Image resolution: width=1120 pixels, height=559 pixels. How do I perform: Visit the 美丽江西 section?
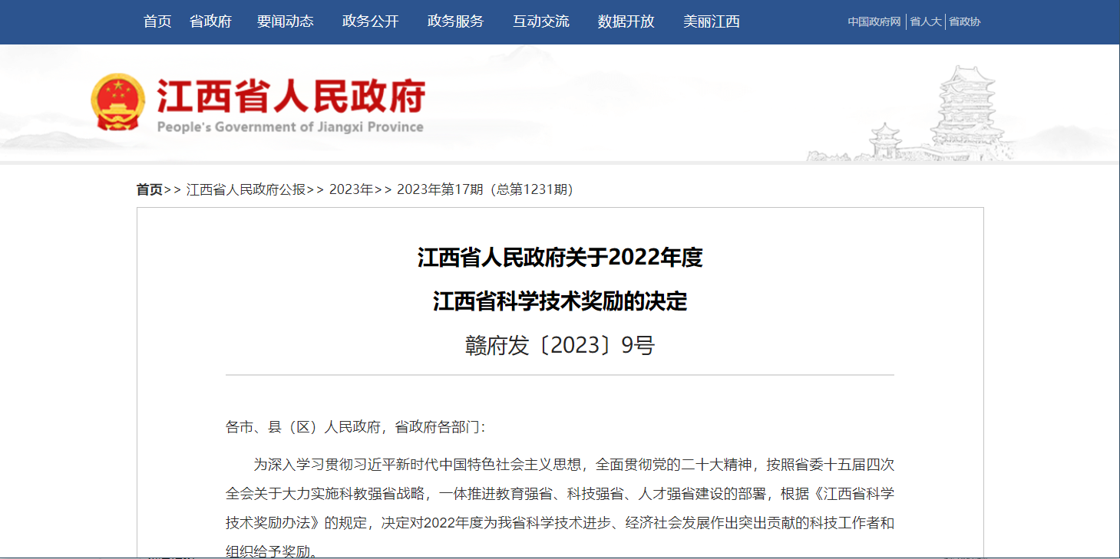click(x=711, y=21)
